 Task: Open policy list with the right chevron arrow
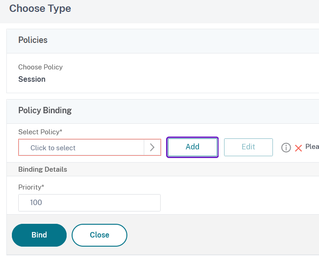152,148
